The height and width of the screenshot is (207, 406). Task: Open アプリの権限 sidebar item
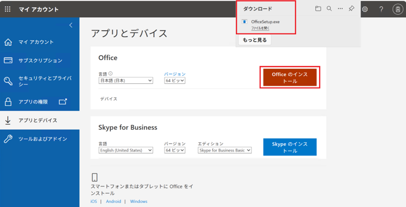coord(40,102)
